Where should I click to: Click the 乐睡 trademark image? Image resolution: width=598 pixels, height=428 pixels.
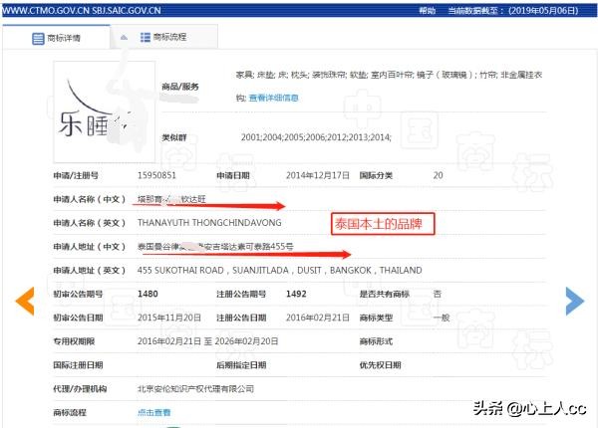tap(105, 111)
